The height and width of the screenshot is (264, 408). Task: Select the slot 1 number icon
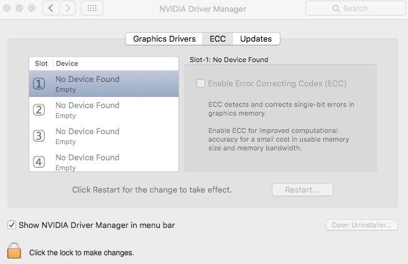tap(39, 84)
